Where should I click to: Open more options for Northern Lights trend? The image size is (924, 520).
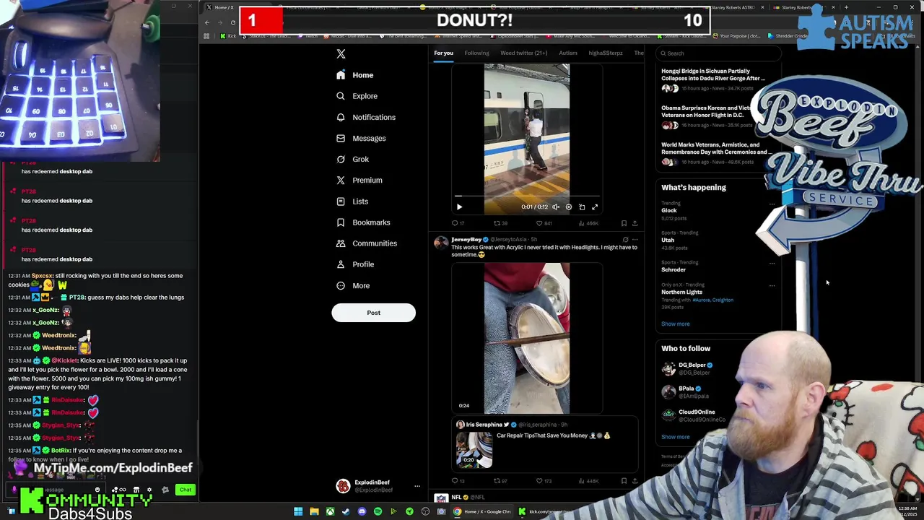[x=772, y=286]
